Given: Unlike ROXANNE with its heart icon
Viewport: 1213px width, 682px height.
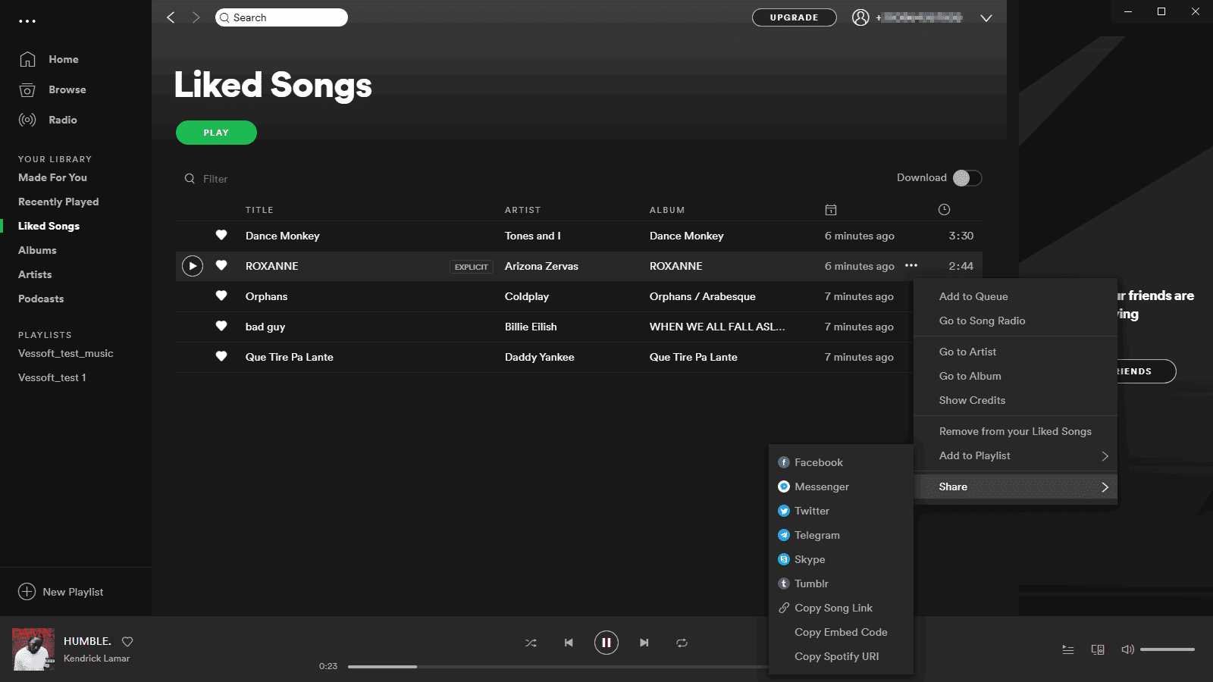Looking at the screenshot, I should click(x=221, y=265).
